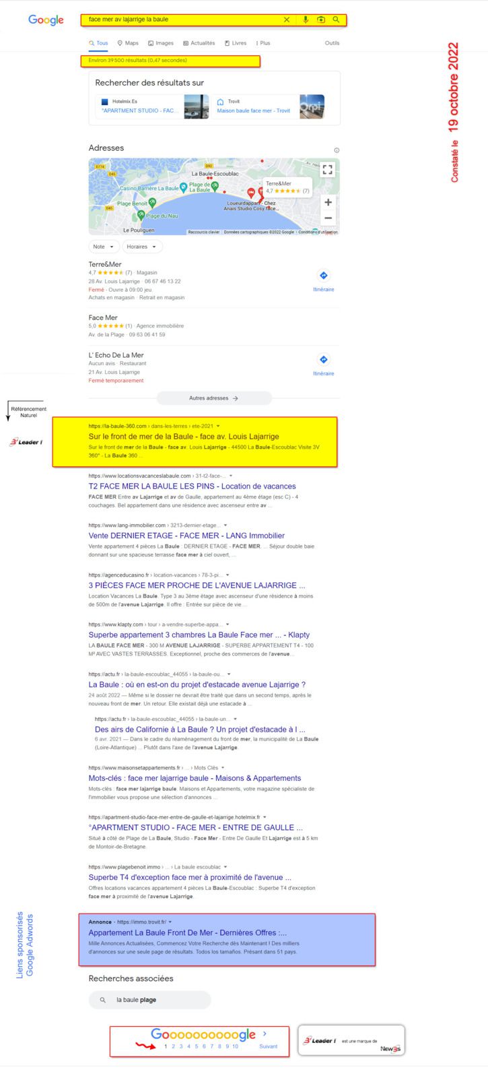Open Trovit Maison baule face mer link
Screen dimensions: 488x1078
coord(254,110)
